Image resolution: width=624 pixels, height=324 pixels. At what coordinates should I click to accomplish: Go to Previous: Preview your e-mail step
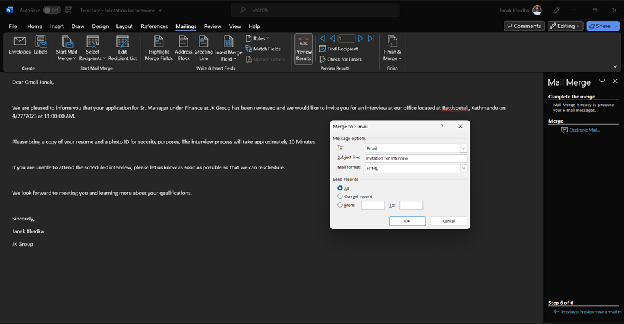point(588,312)
